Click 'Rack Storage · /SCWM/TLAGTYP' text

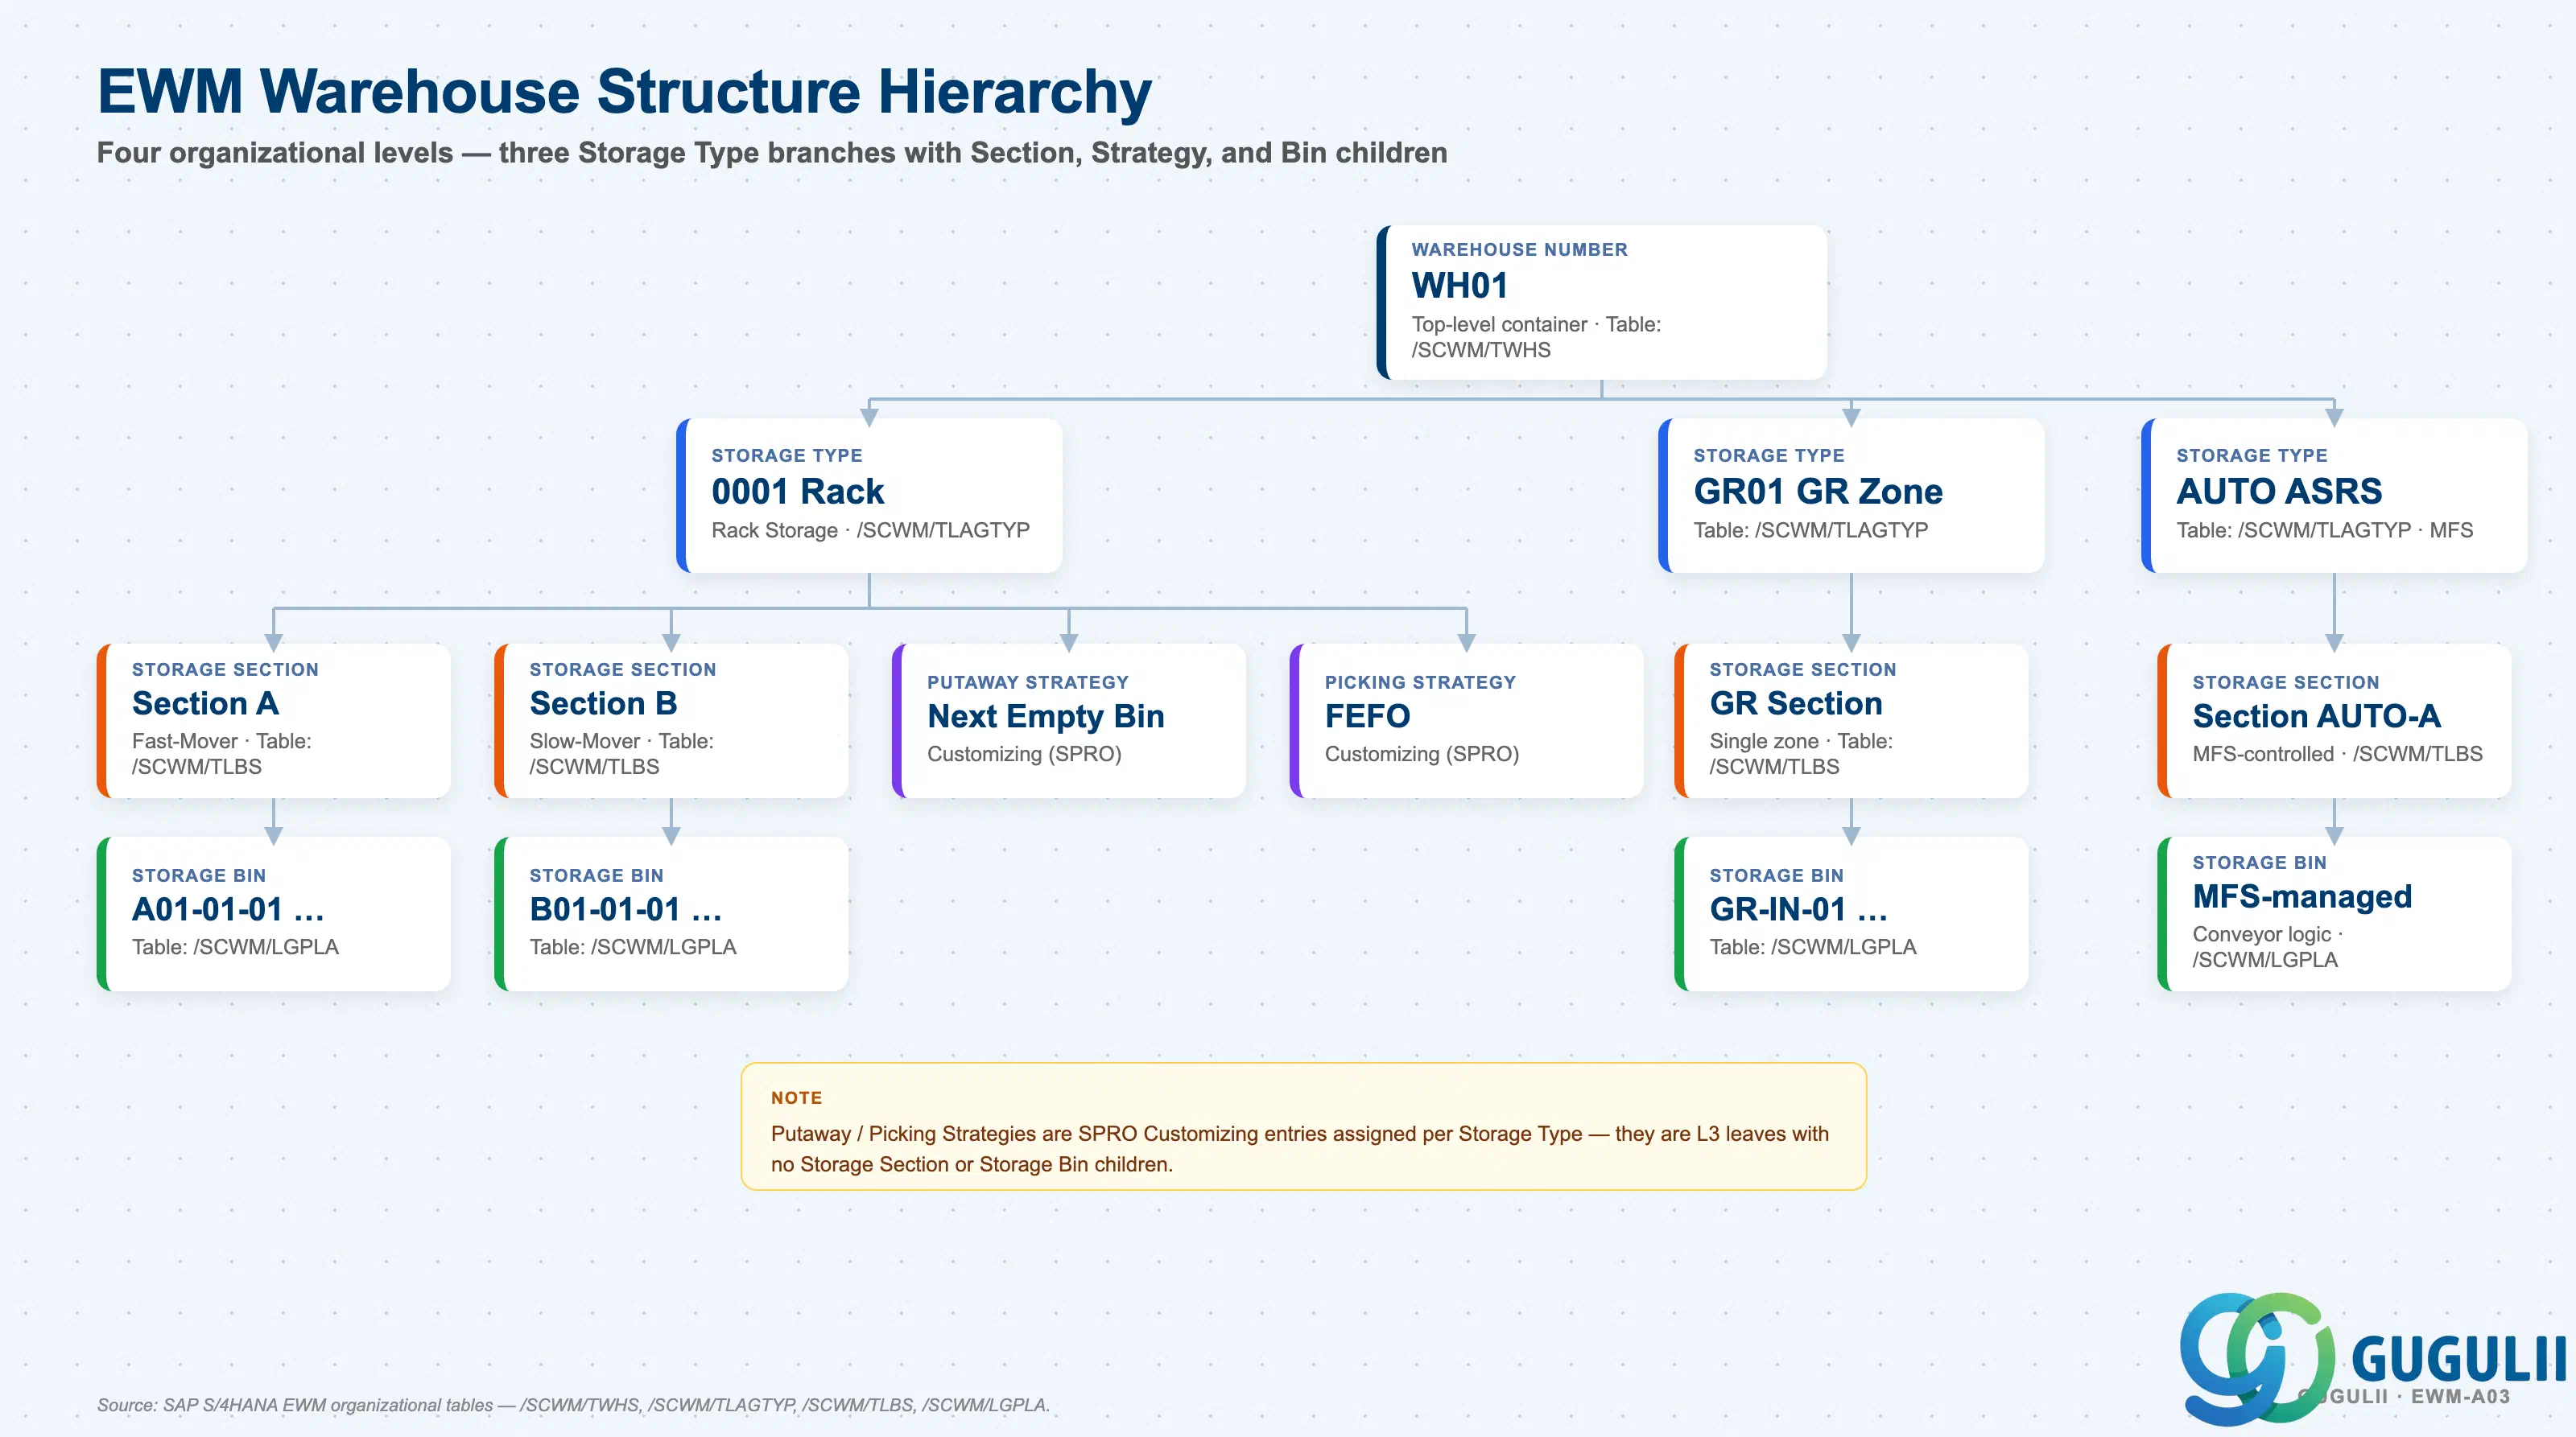click(x=870, y=531)
